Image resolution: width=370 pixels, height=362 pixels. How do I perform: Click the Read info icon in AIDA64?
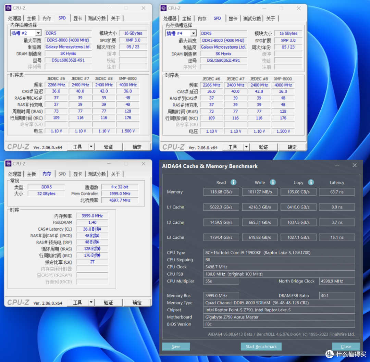tap(233, 182)
